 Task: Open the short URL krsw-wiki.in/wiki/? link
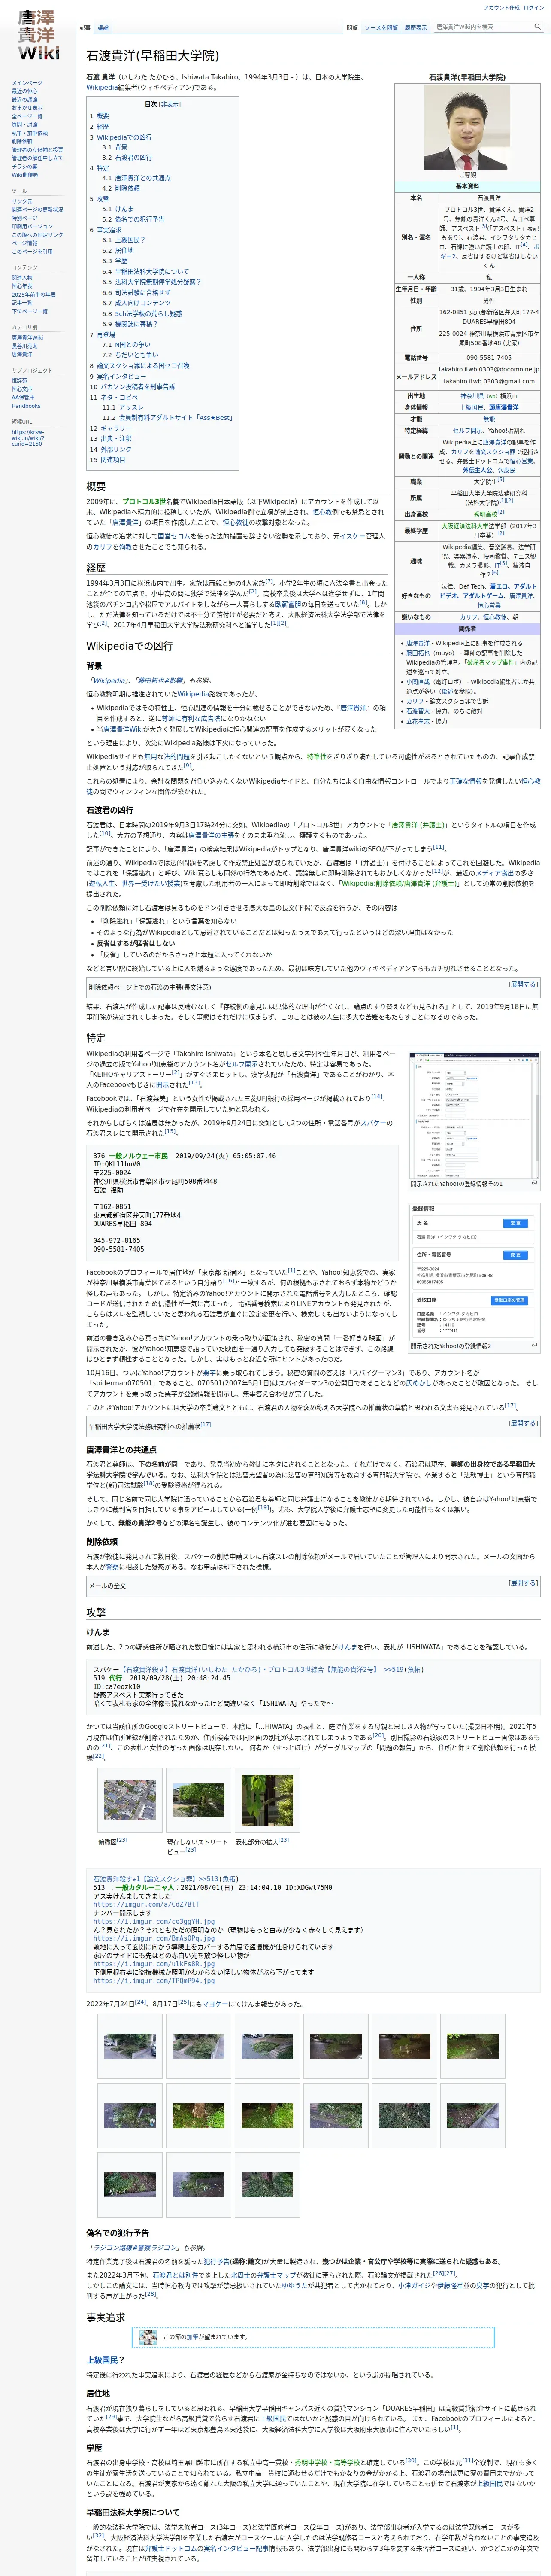pyautogui.click(x=28, y=436)
